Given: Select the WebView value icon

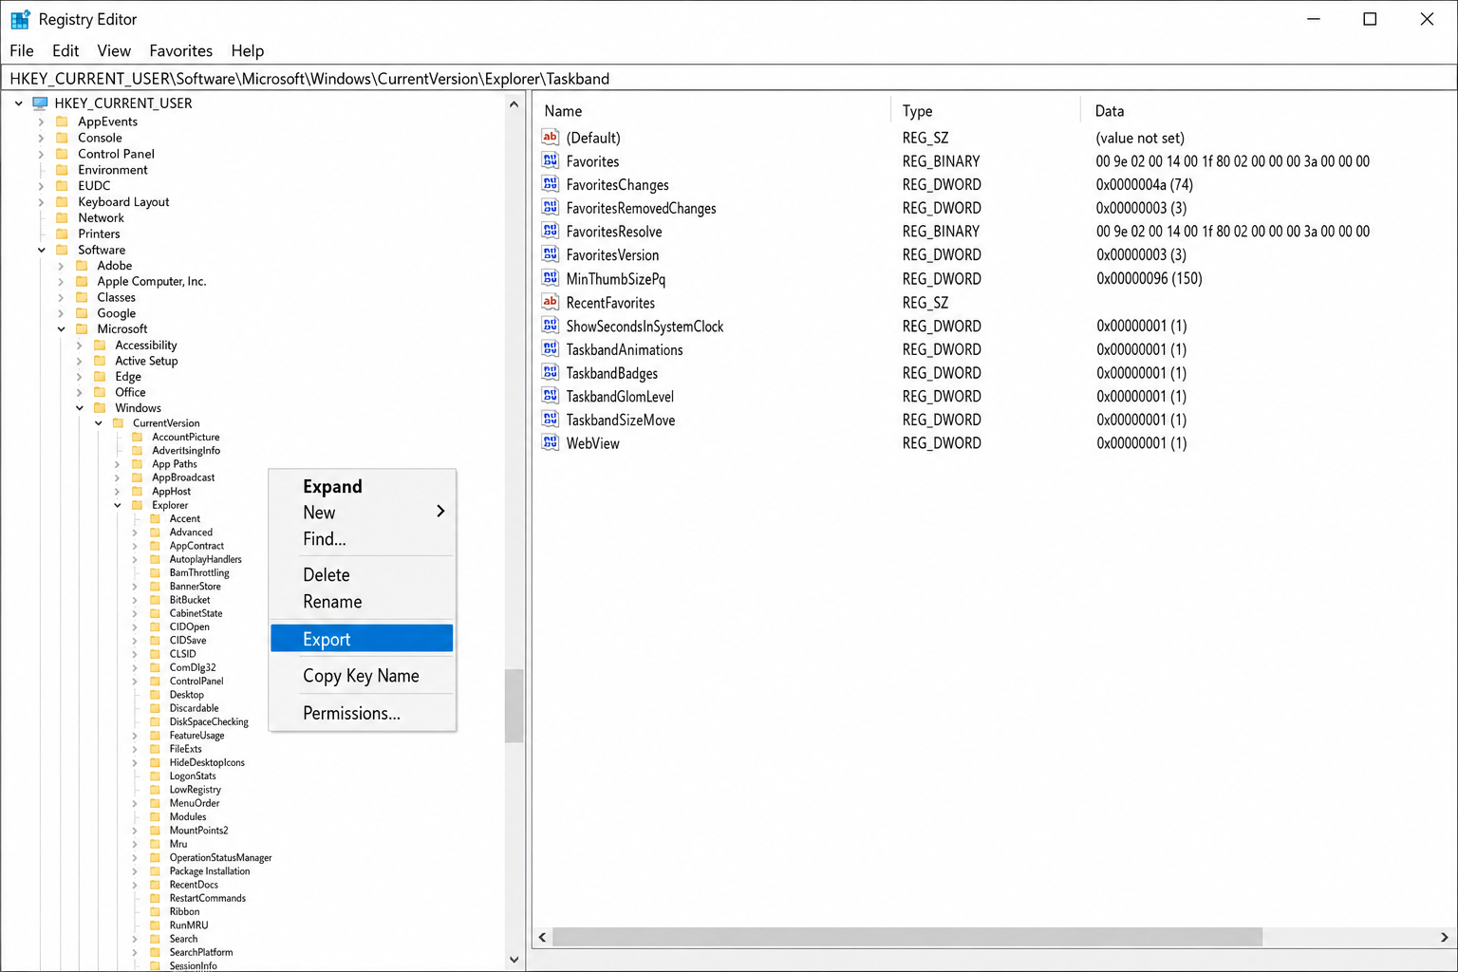Looking at the screenshot, I should point(551,442).
